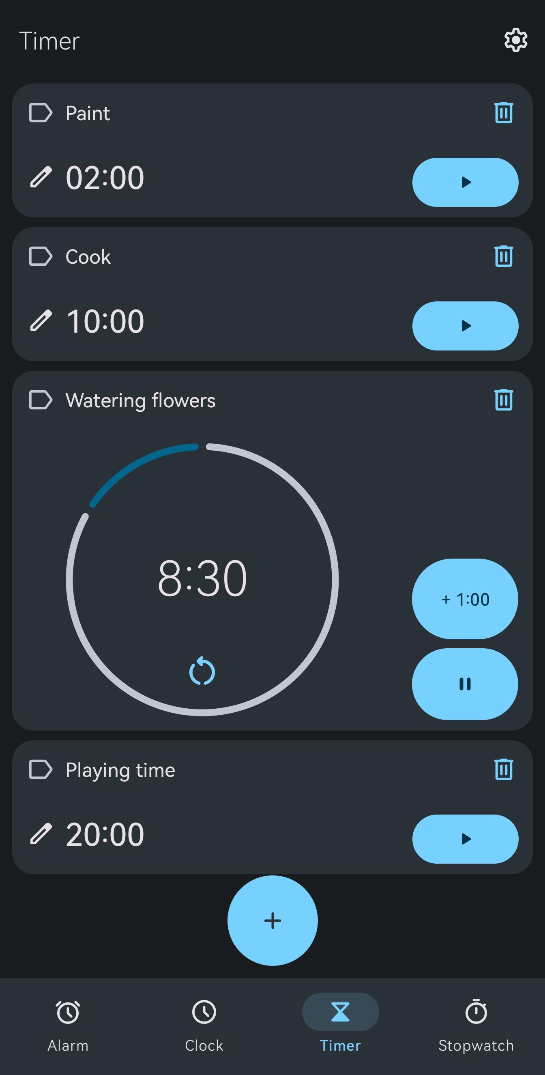The image size is (545, 1075).
Task: Start the Cook timer
Action: point(465,326)
